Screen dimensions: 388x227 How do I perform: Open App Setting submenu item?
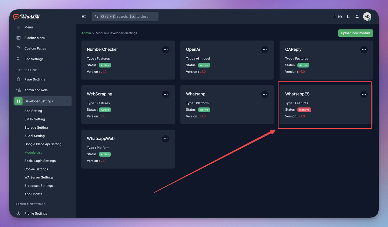coord(33,111)
